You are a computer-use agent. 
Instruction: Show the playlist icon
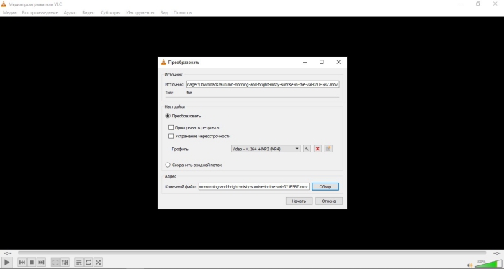[78, 263]
